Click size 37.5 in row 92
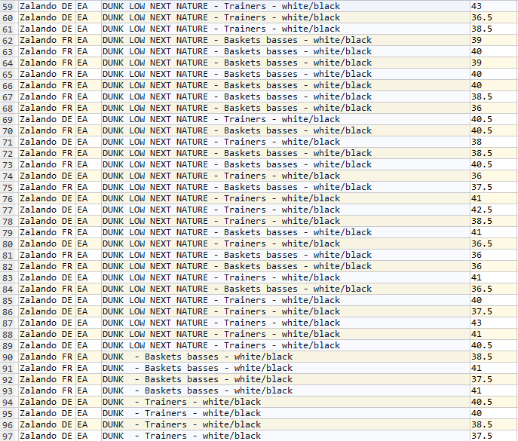518x441 pixels. click(x=494, y=379)
